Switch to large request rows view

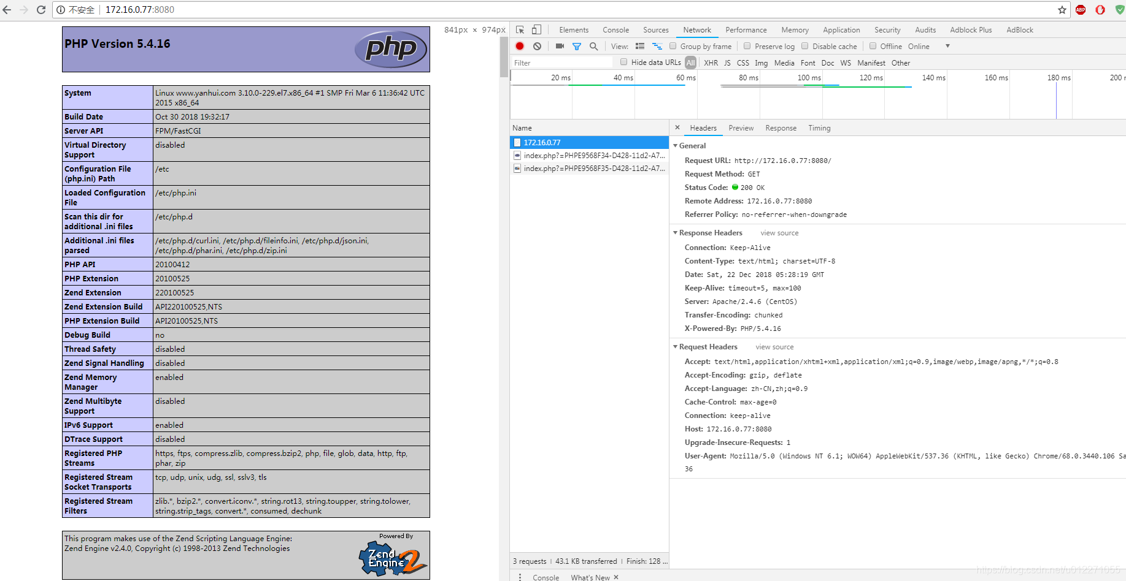(x=640, y=46)
